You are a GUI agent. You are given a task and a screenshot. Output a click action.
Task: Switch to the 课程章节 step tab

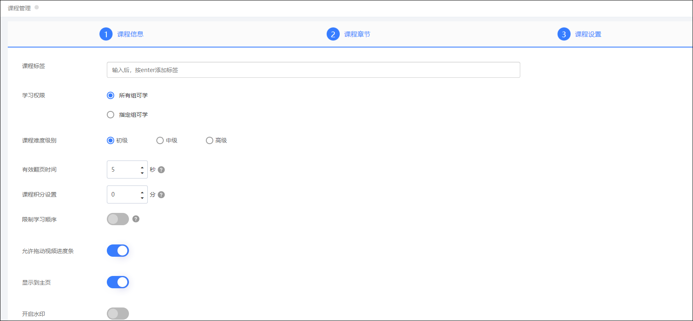click(357, 34)
